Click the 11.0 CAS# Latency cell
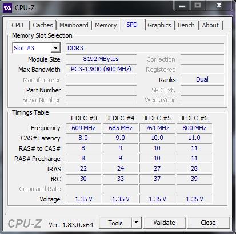The width and height of the screenshot is (236, 234). pos(194,138)
